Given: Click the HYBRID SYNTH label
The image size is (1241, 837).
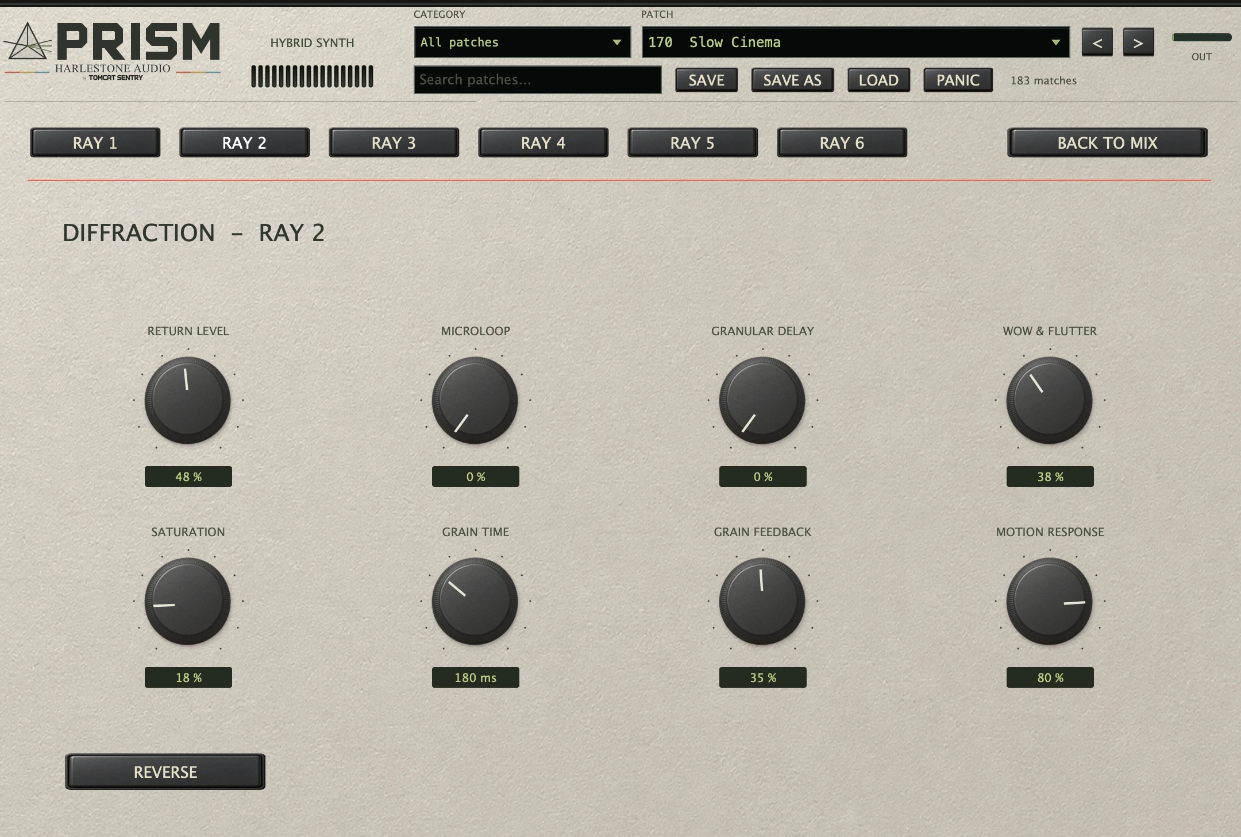Looking at the screenshot, I should (312, 42).
